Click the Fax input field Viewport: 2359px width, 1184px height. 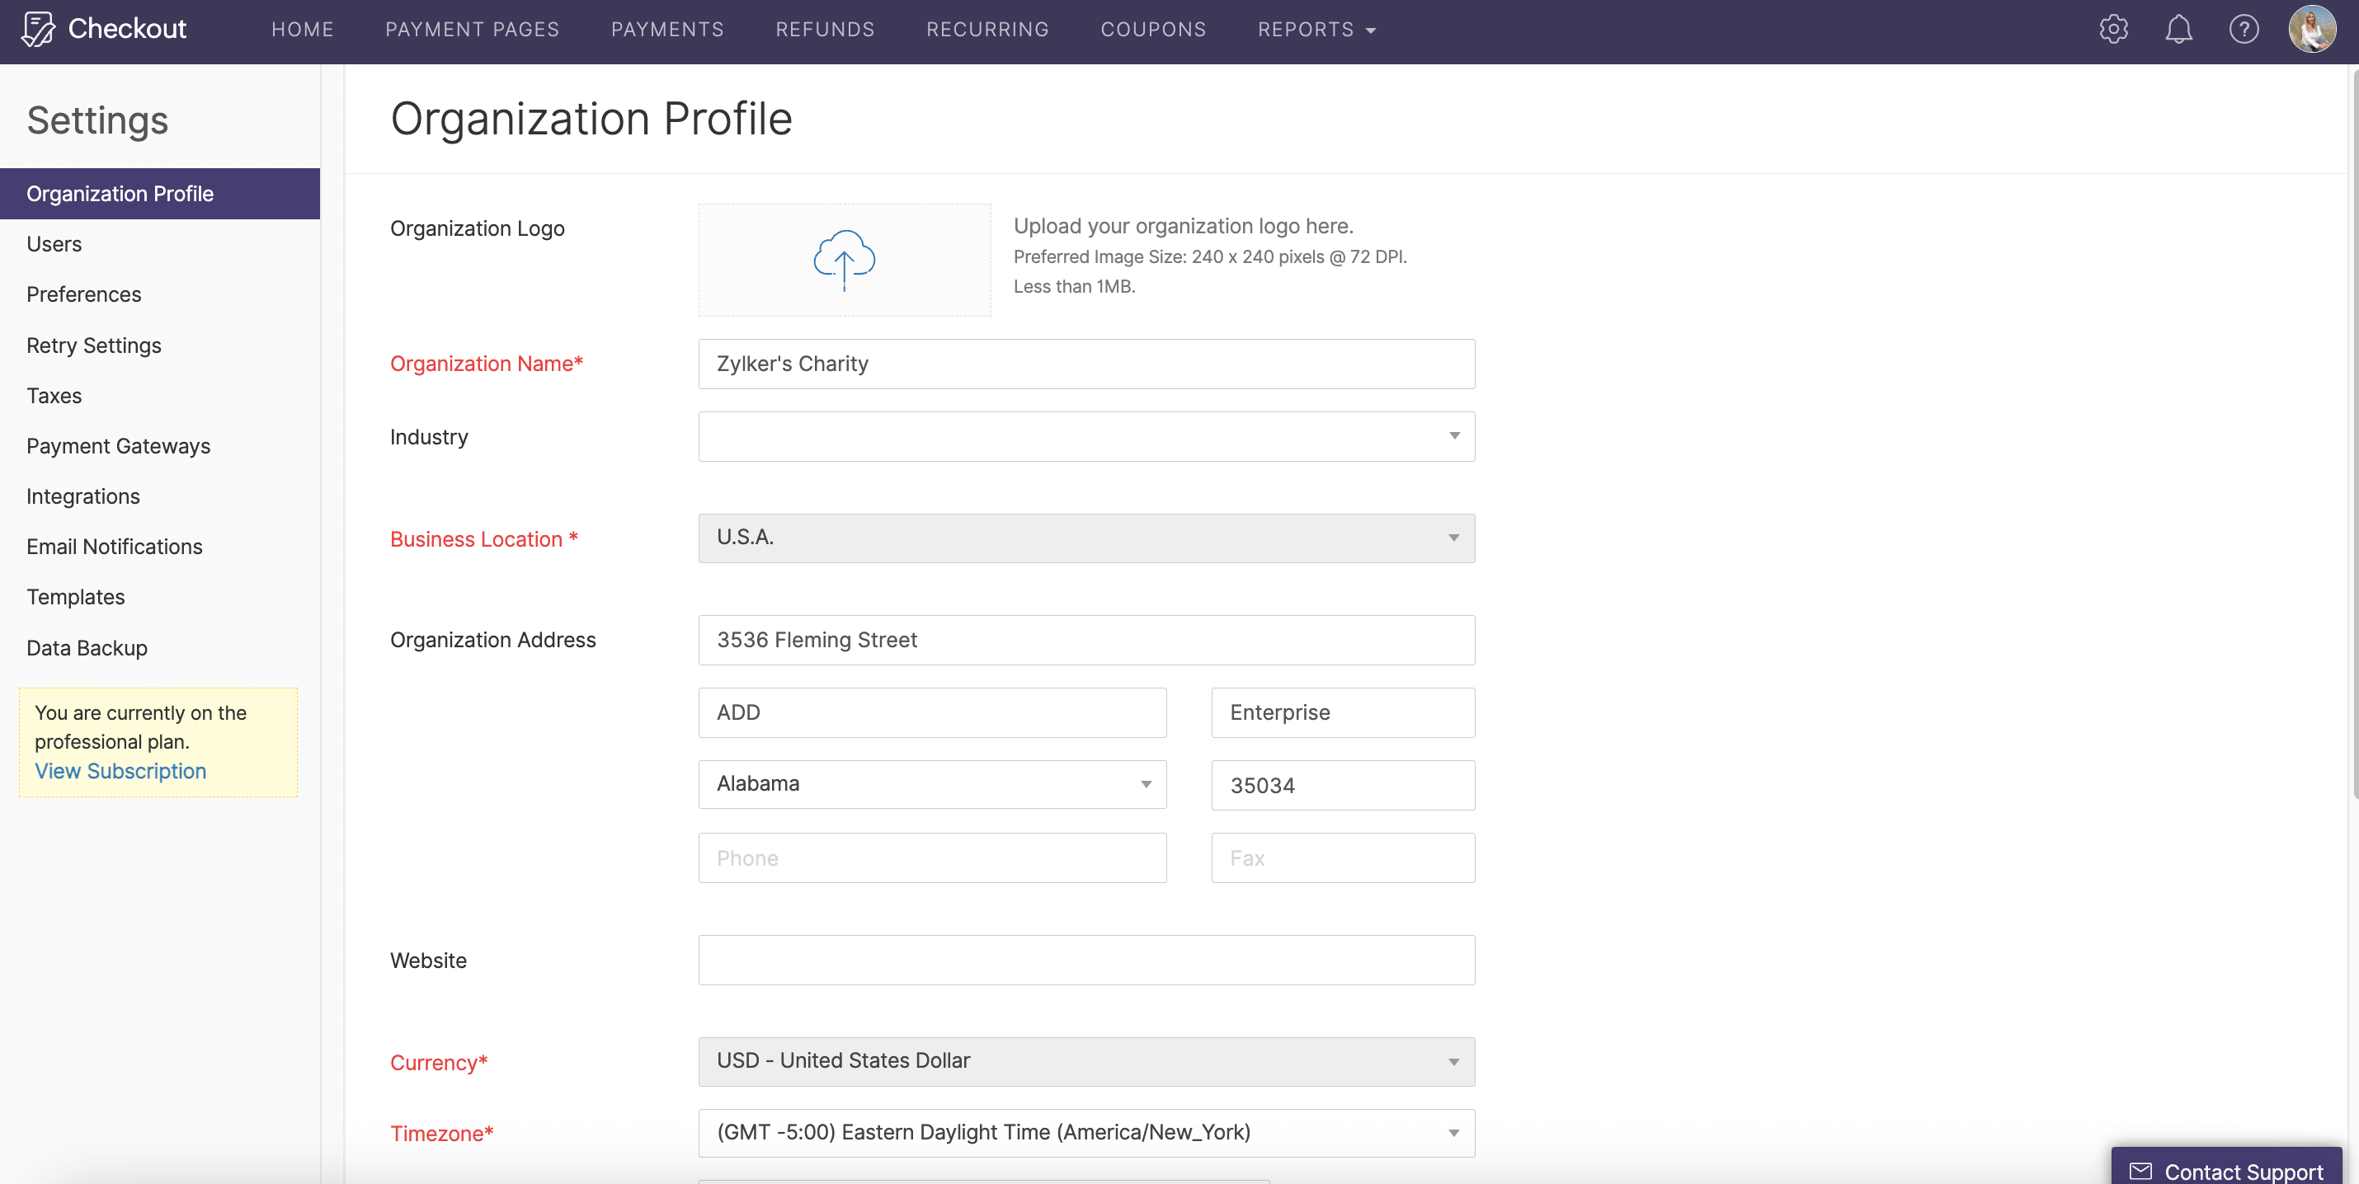[x=1343, y=858]
